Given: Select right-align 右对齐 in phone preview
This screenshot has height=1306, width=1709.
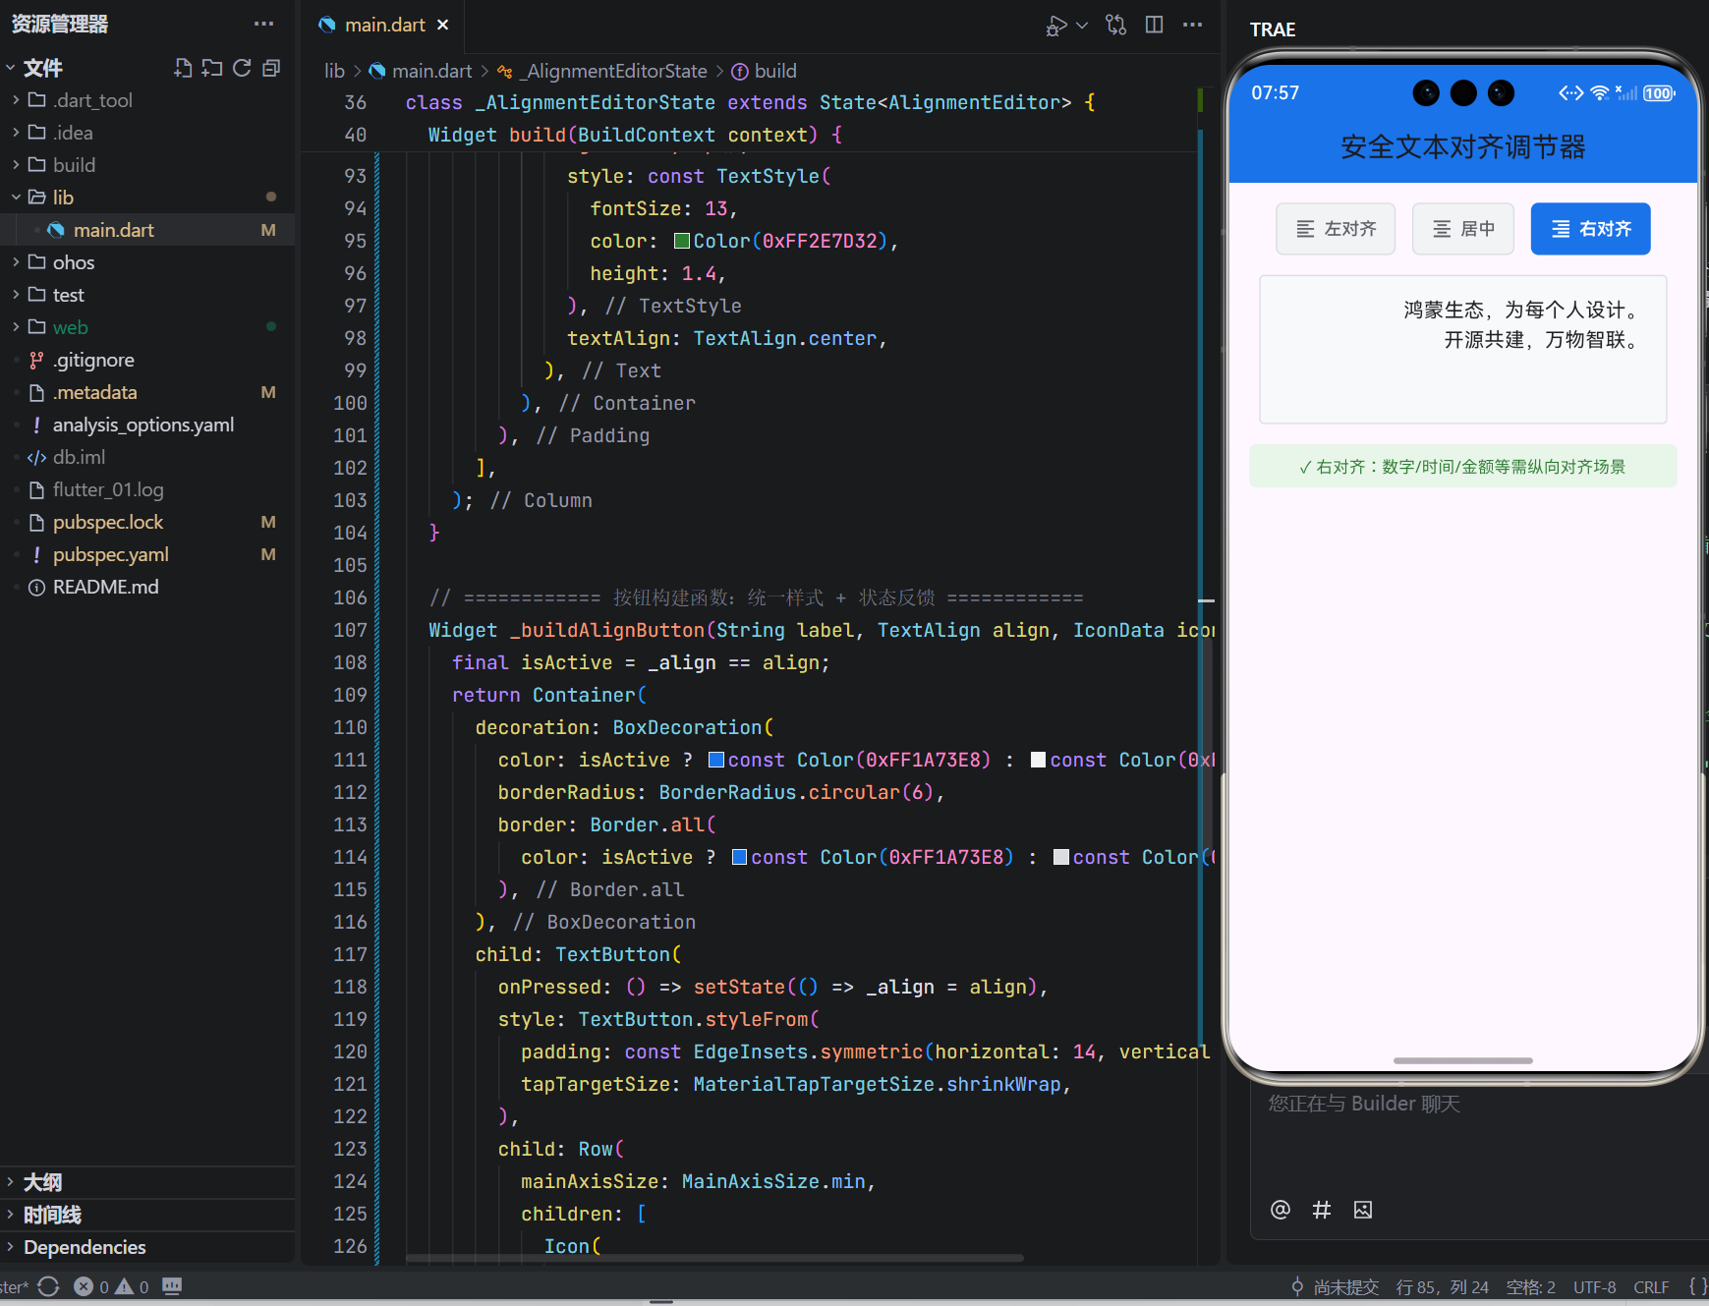Looking at the screenshot, I should pyautogui.click(x=1590, y=229).
